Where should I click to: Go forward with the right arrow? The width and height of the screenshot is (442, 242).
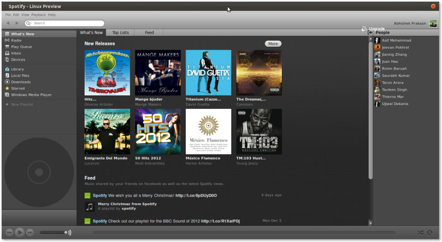coord(17,23)
